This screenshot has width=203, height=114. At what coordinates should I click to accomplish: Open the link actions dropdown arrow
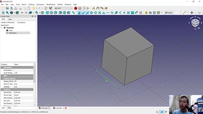[161, 13]
